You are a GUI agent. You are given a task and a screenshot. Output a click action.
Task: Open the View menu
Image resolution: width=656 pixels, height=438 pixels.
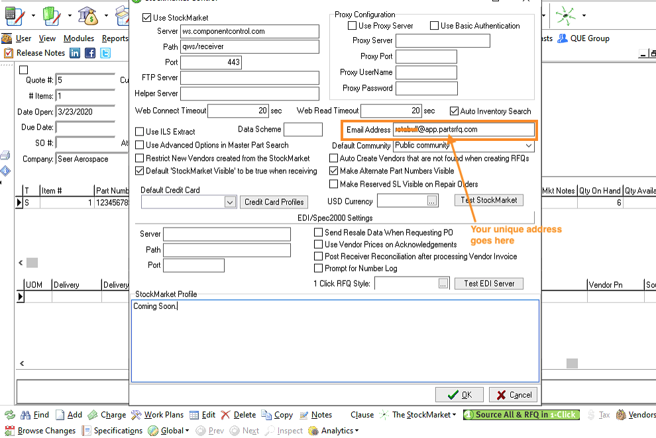(47, 38)
